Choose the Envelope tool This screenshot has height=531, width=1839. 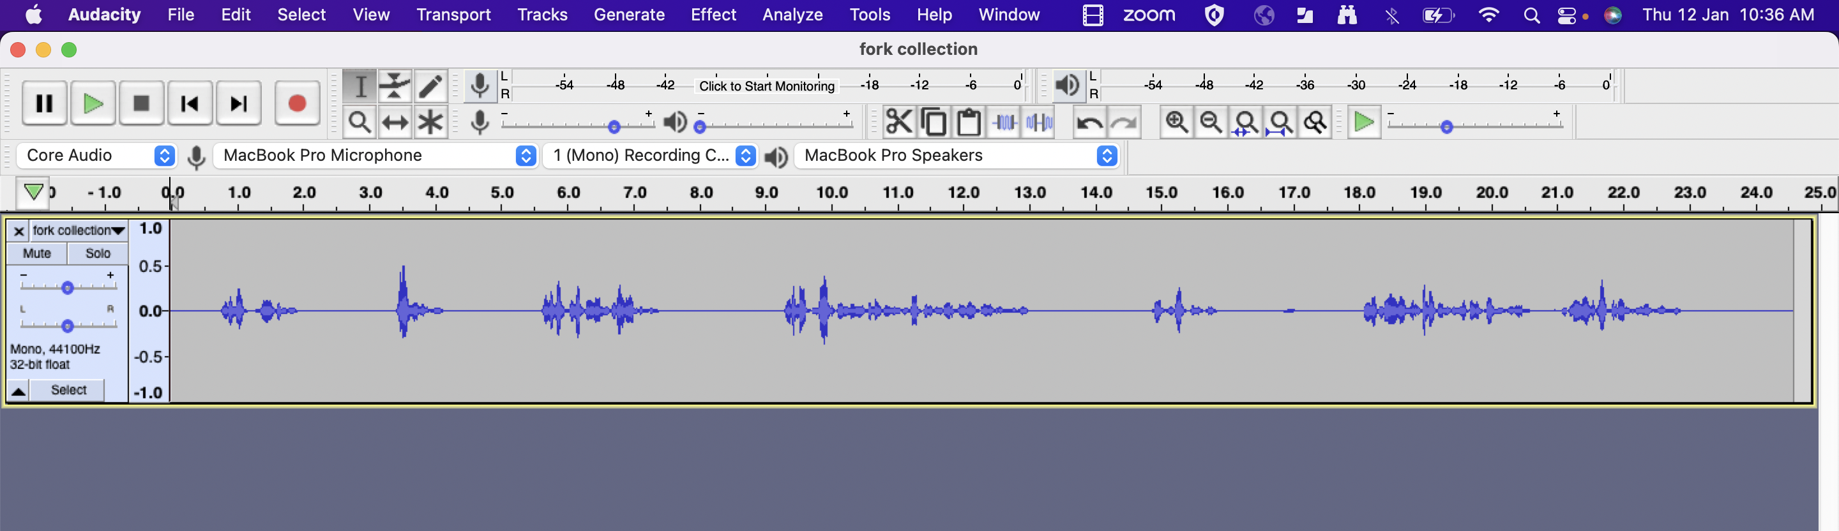pyautogui.click(x=395, y=86)
